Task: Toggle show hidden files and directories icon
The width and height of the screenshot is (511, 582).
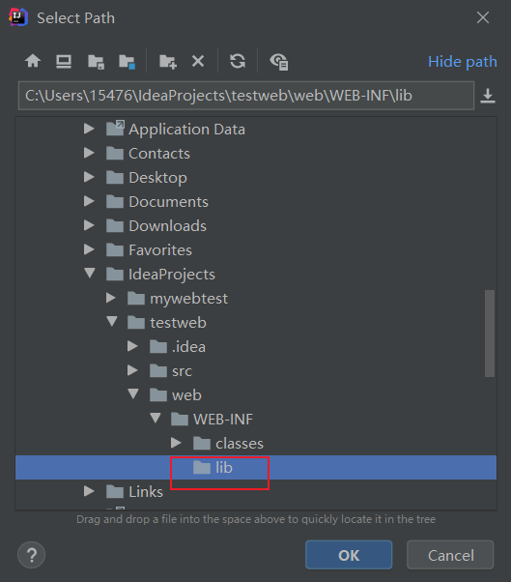Action: pos(279,62)
